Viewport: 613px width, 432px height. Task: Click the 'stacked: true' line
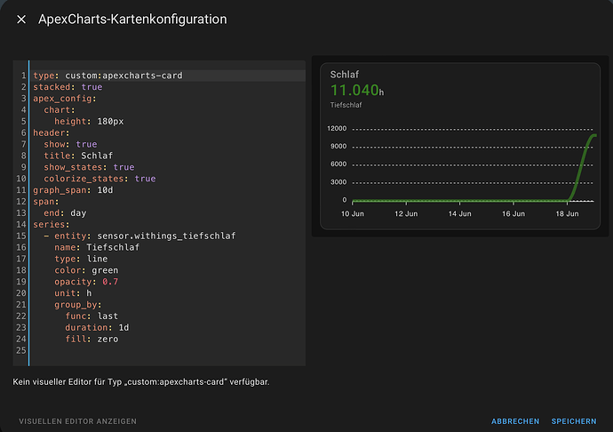tap(68, 87)
